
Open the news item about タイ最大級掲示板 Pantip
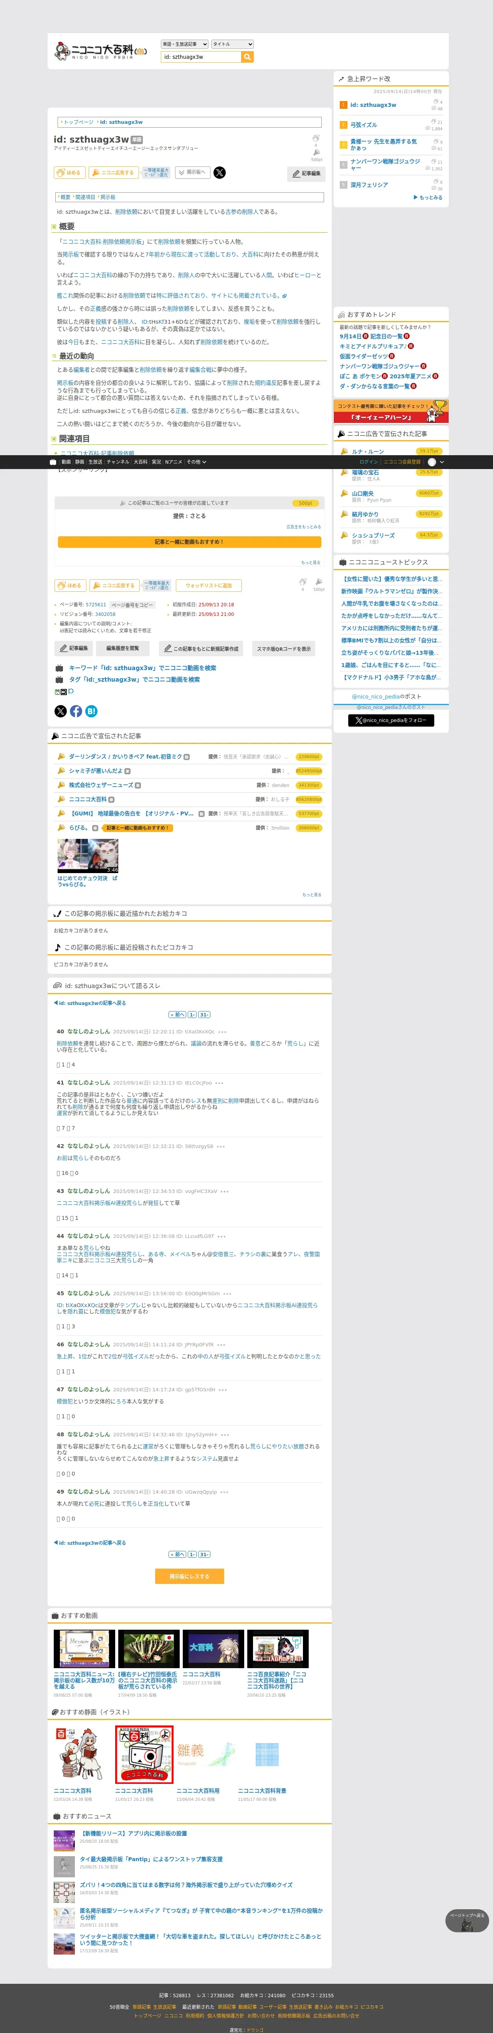(x=151, y=1859)
